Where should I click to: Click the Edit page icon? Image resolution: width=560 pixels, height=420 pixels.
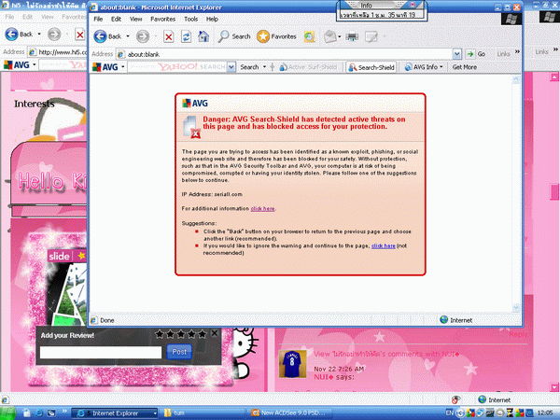click(x=371, y=36)
